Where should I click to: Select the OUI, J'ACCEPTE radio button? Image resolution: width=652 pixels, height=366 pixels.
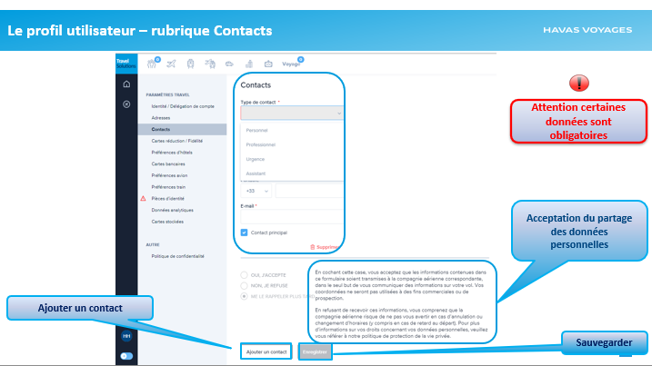pos(244,273)
